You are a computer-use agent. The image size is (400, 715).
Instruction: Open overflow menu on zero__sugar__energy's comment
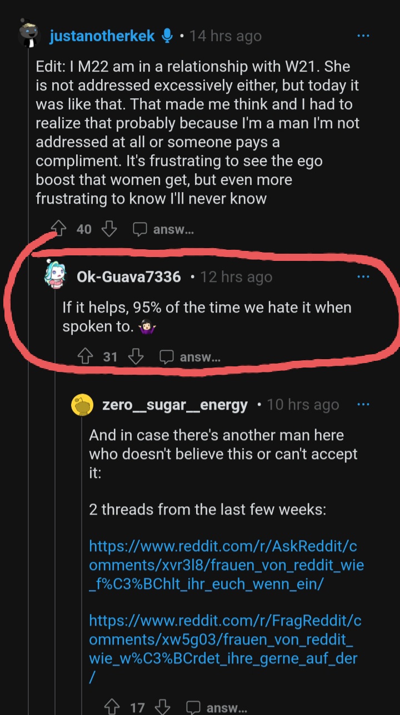click(x=363, y=405)
